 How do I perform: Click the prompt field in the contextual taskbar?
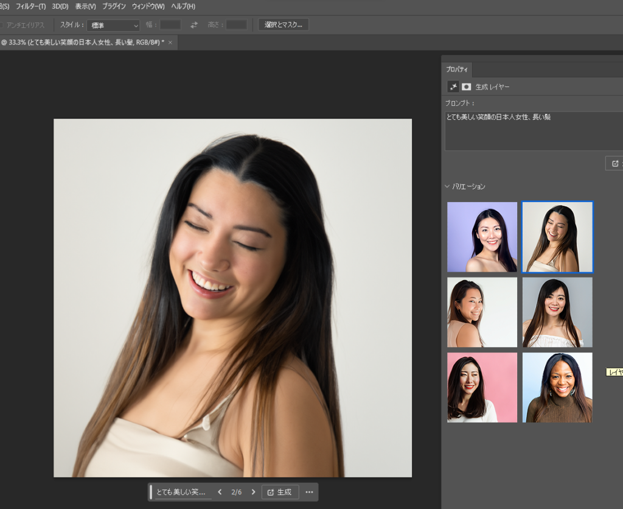click(181, 492)
